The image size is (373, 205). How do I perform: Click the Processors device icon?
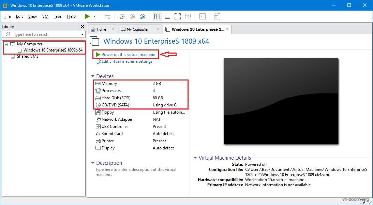[98, 91]
